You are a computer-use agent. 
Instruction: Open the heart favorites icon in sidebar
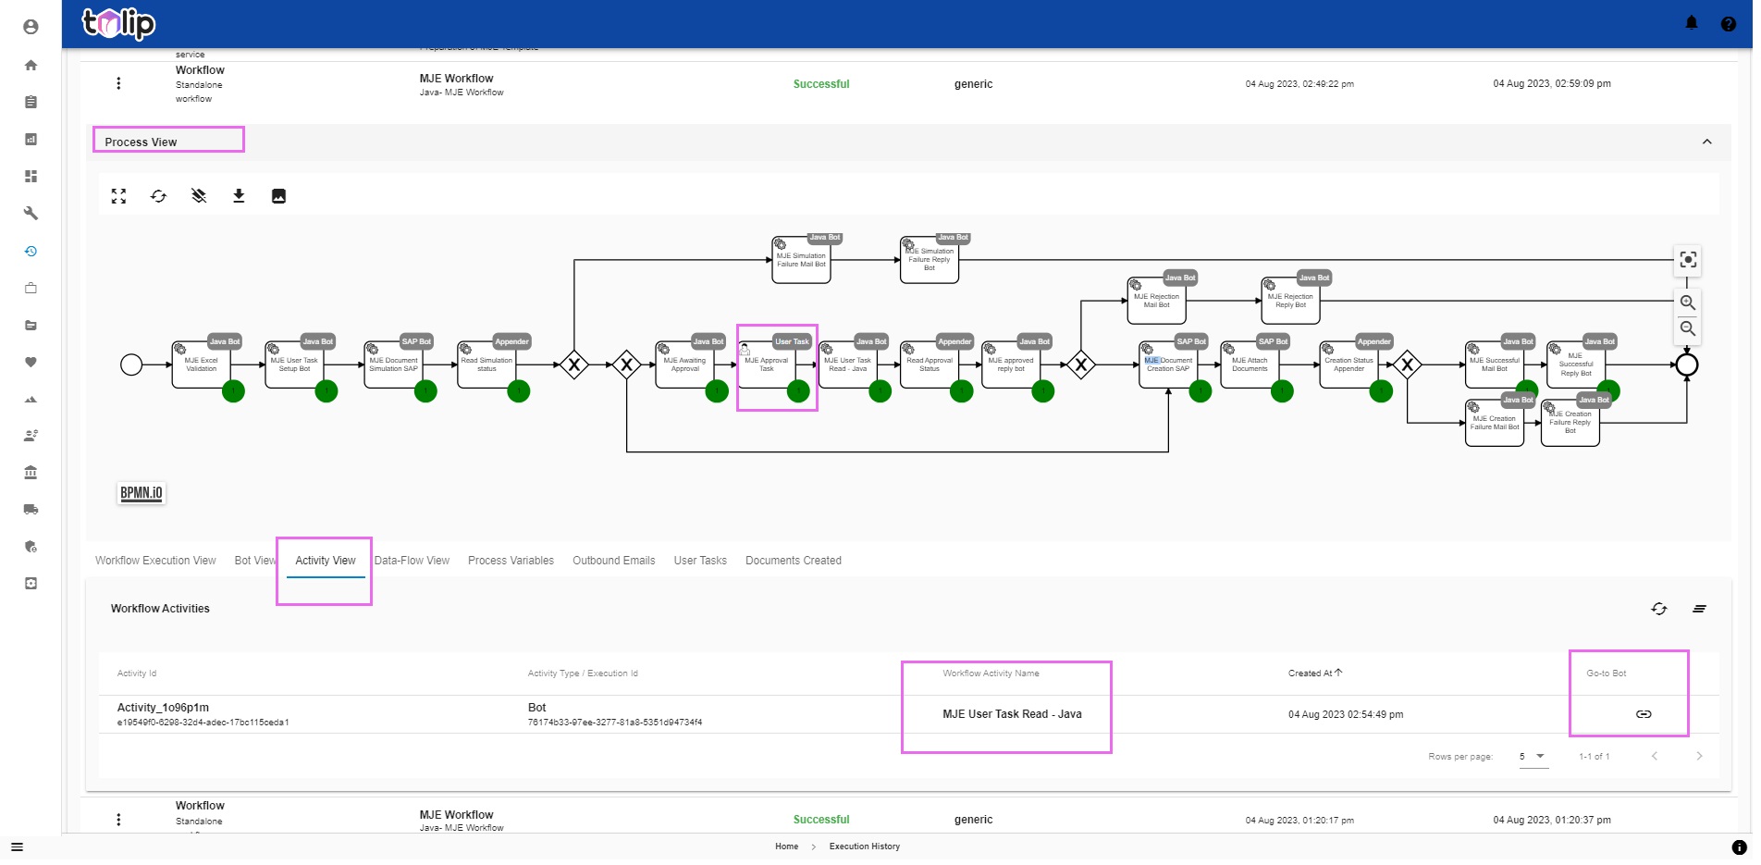click(x=31, y=362)
